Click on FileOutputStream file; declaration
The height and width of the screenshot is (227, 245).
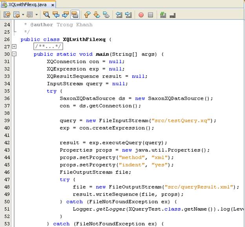(x=95, y=172)
